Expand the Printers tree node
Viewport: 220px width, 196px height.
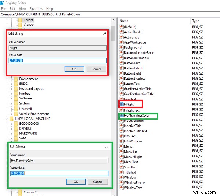pos(11,94)
